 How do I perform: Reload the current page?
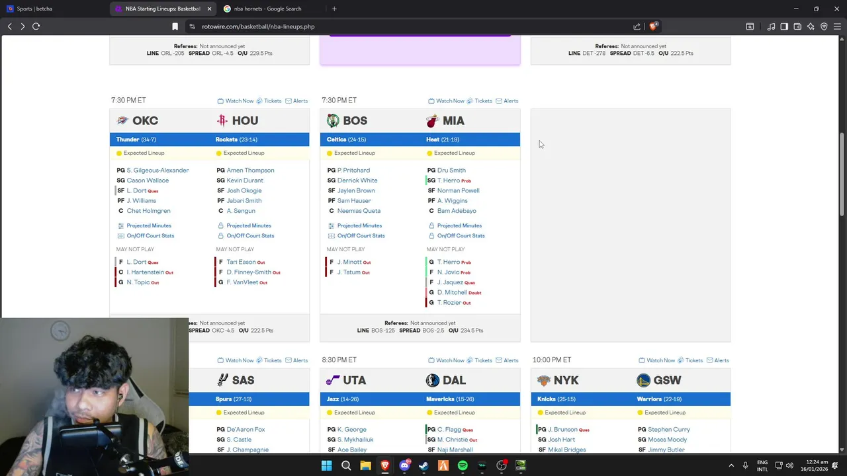[36, 26]
